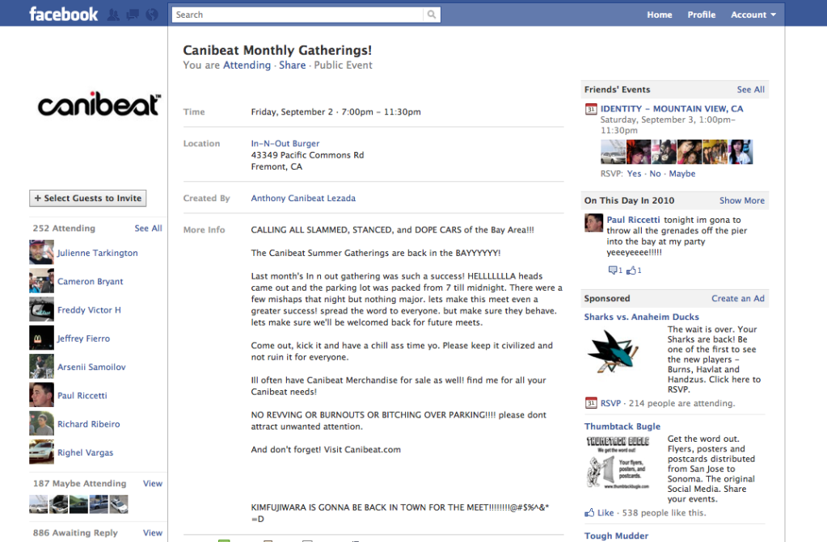The height and width of the screenshot is (542, 827).
Task: Click the Facebook logo
Action: point(64,15)
